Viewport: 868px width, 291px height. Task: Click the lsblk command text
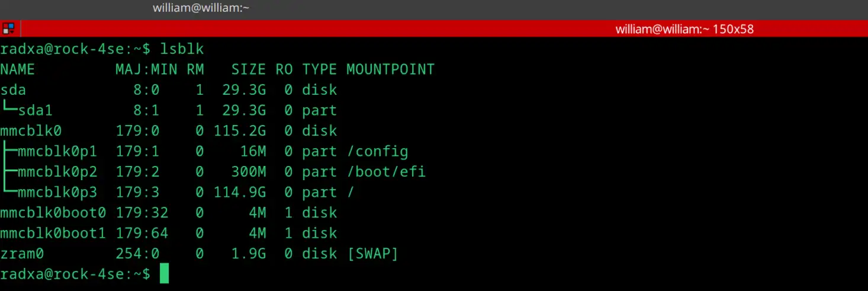(x=182, y=49)
